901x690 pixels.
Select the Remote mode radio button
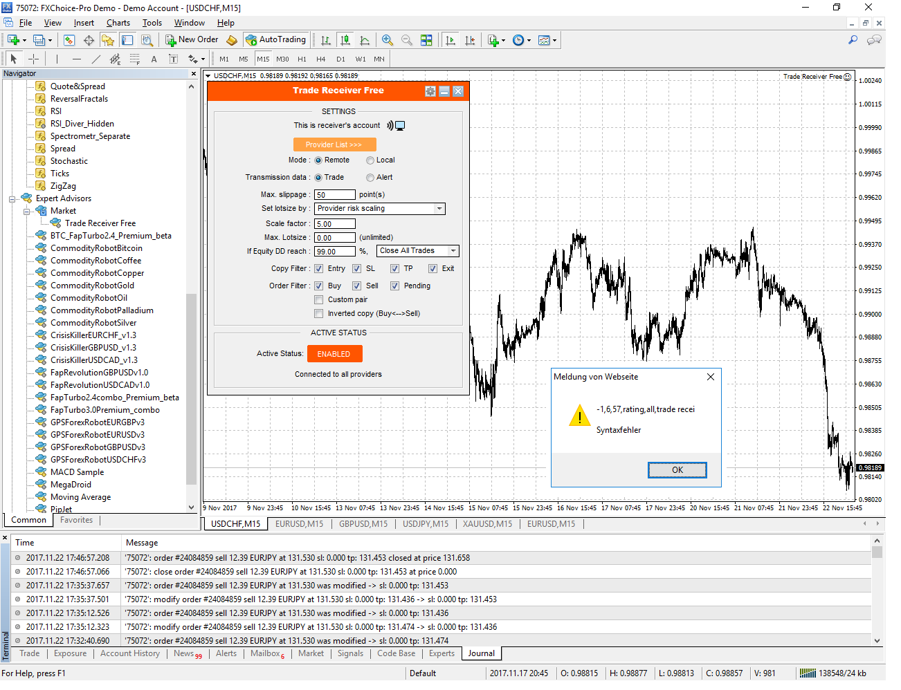[x=318, y=160]
